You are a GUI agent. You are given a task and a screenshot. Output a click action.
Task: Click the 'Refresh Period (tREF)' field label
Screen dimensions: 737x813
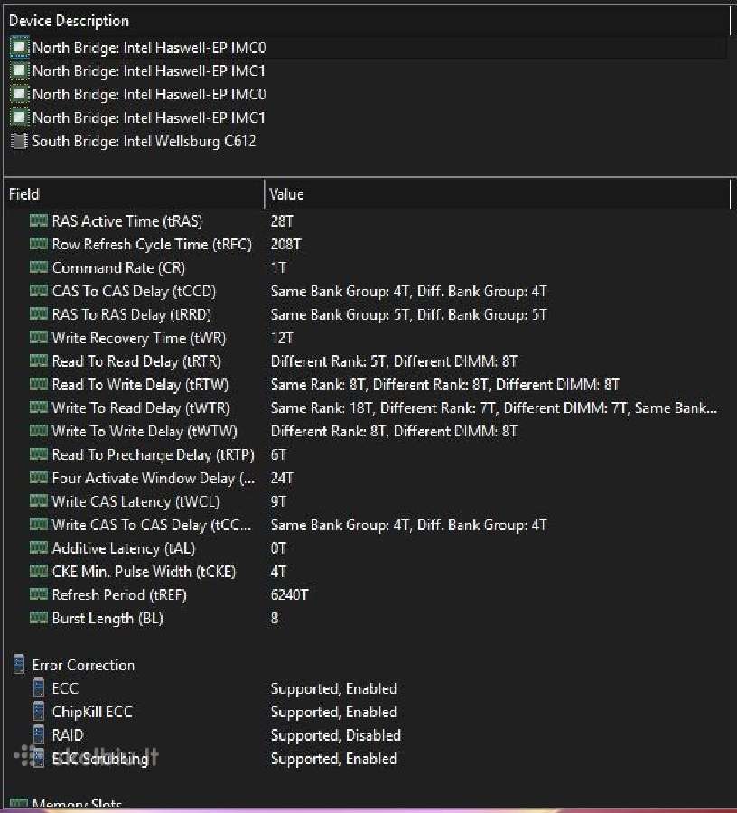pyautogui.click(x=119, y=594)
